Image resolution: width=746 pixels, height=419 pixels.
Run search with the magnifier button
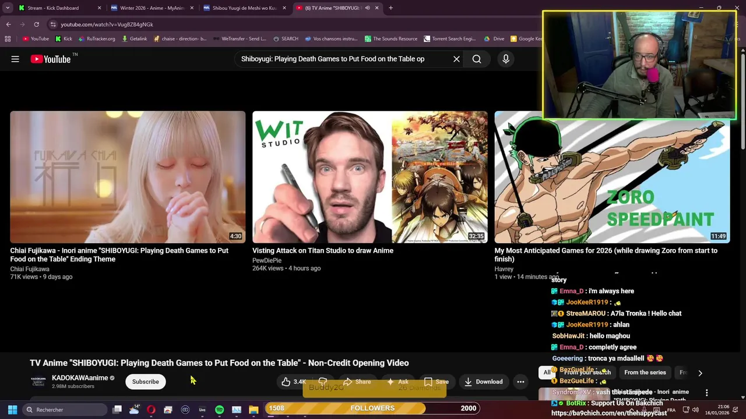coord(477,59)
